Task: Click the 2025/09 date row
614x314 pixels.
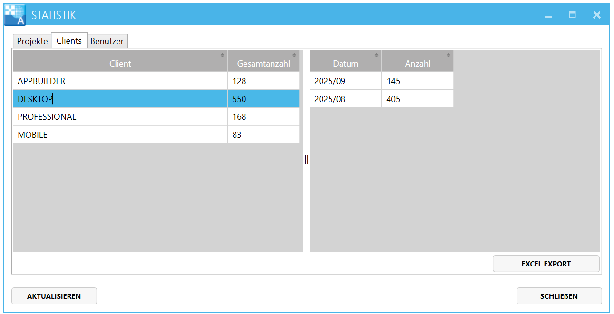Action: point(345,81)
